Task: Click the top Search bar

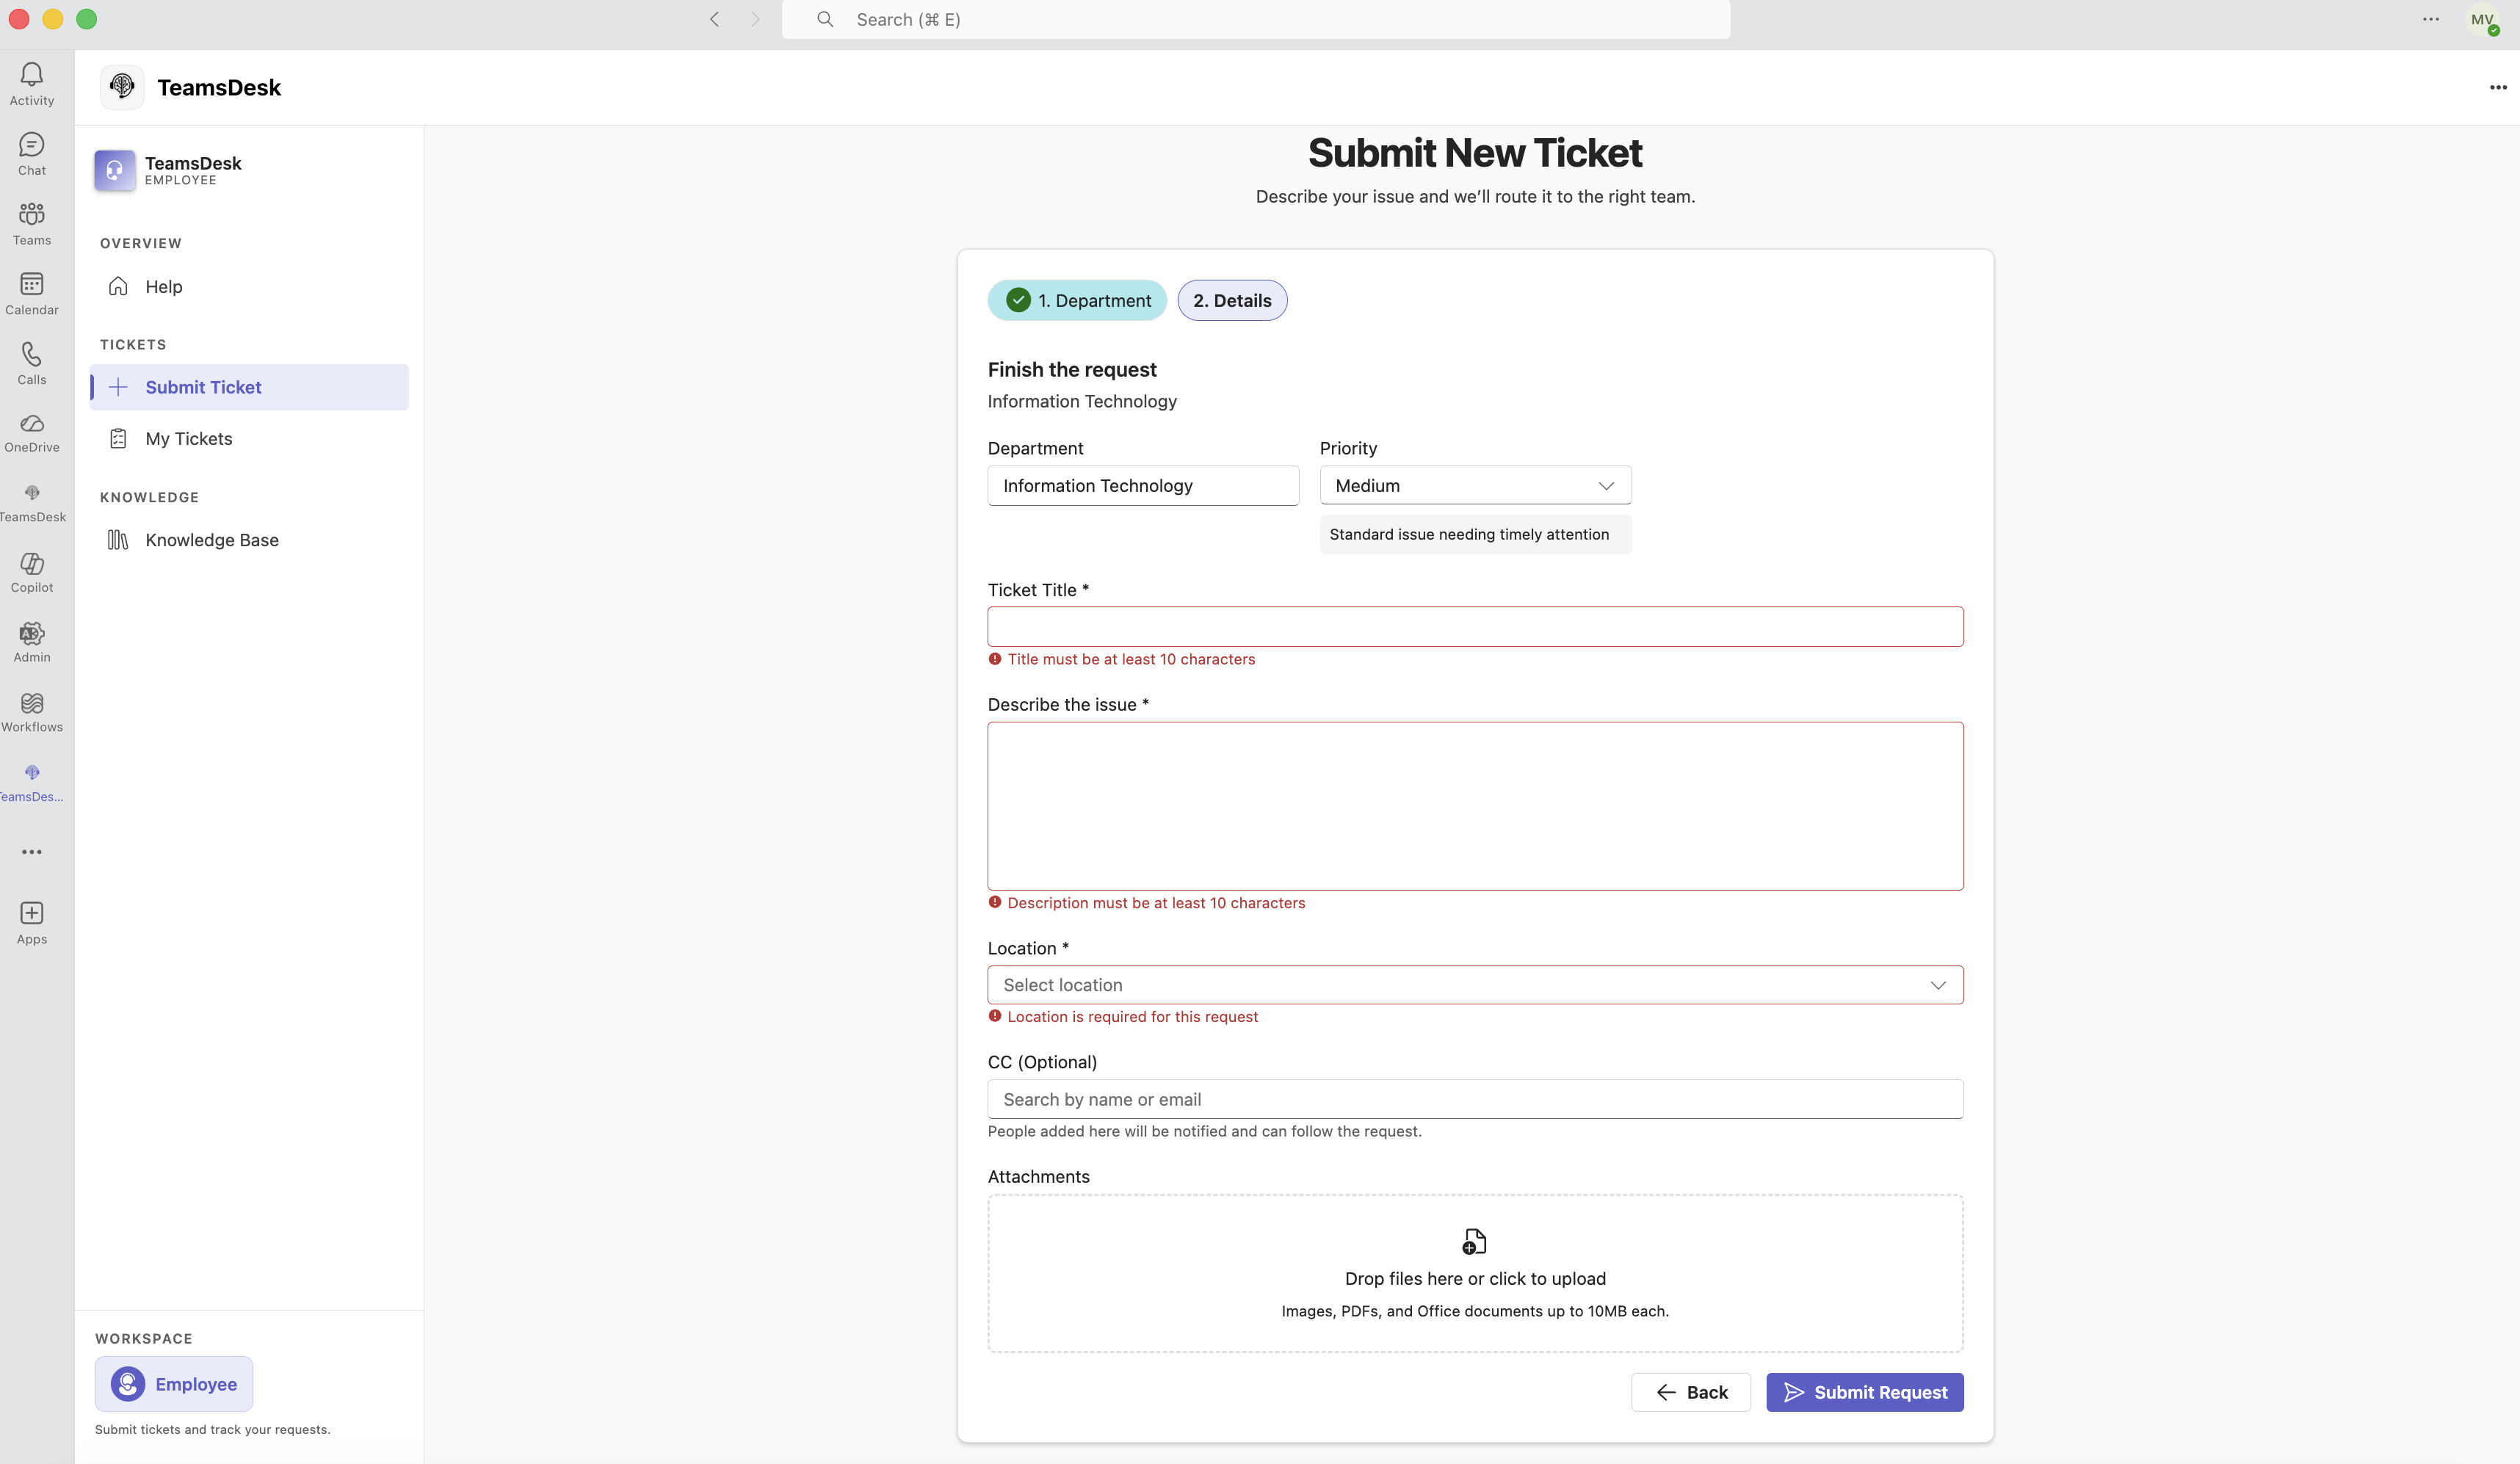Action: coord(1256,19)
